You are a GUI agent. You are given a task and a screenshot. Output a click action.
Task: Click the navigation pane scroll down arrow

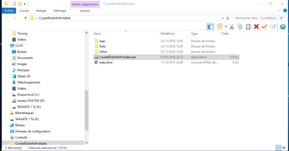(86, 143)
